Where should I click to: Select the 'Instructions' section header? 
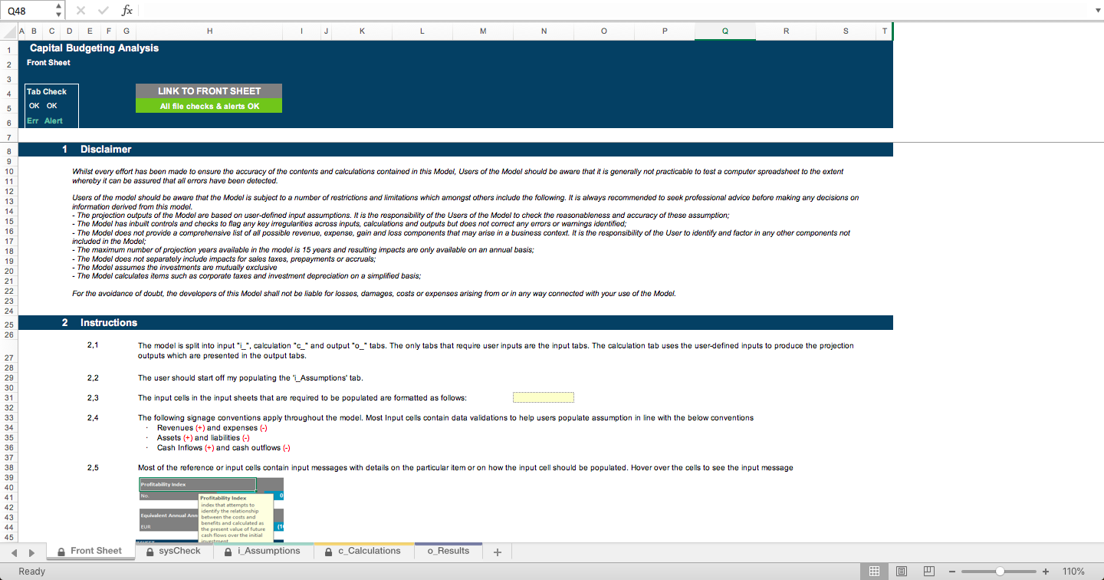[109, 323]
